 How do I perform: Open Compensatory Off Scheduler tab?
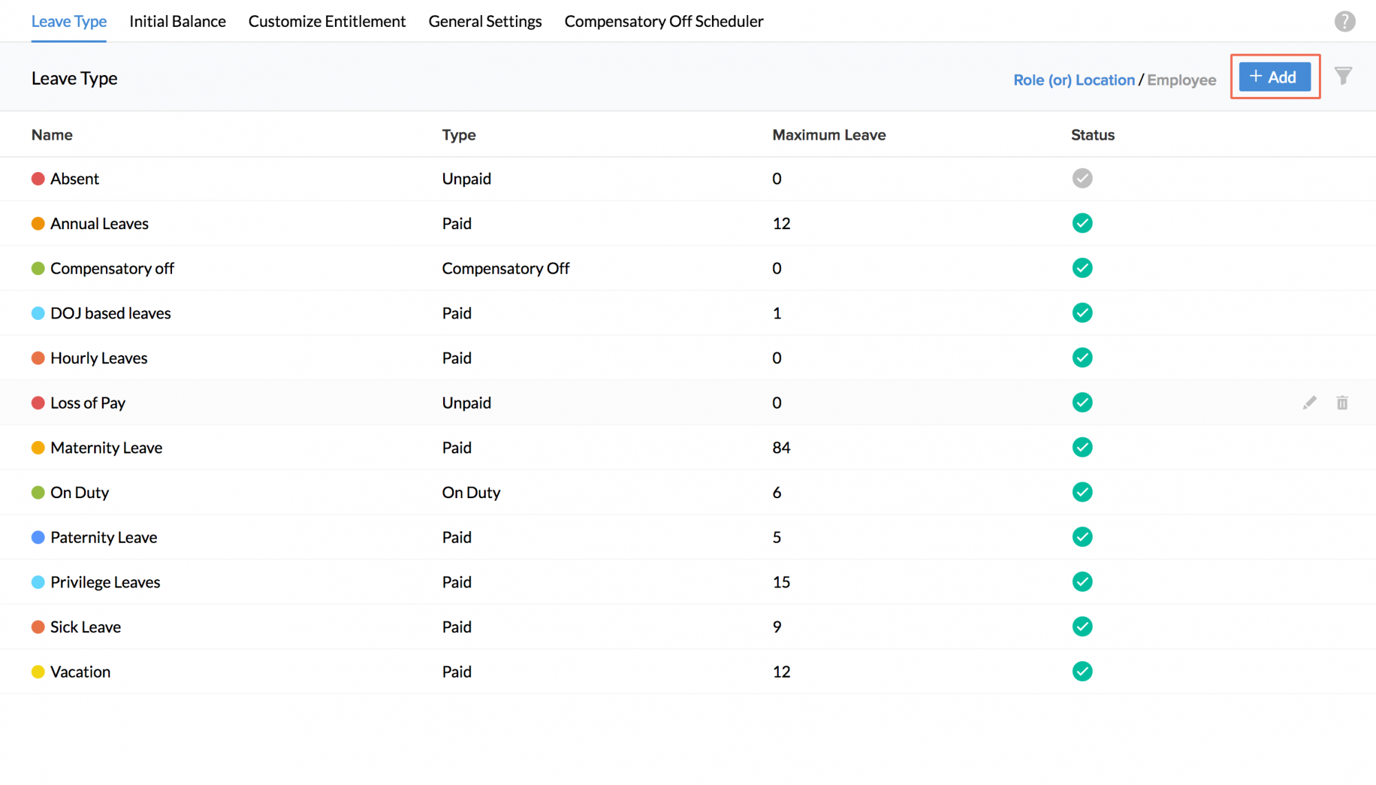point(663,21)
